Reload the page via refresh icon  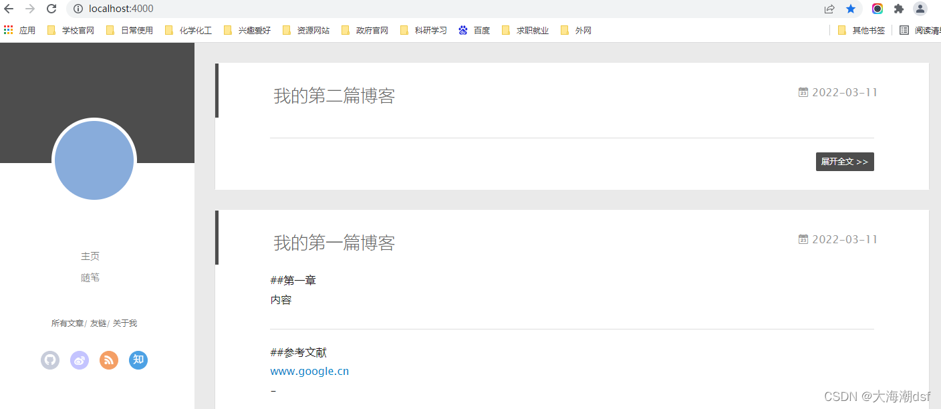51,9
